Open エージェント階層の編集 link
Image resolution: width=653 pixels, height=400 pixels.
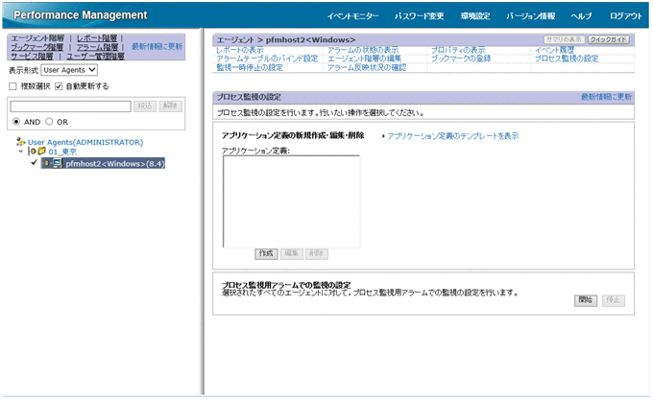[x=364, y=59]
